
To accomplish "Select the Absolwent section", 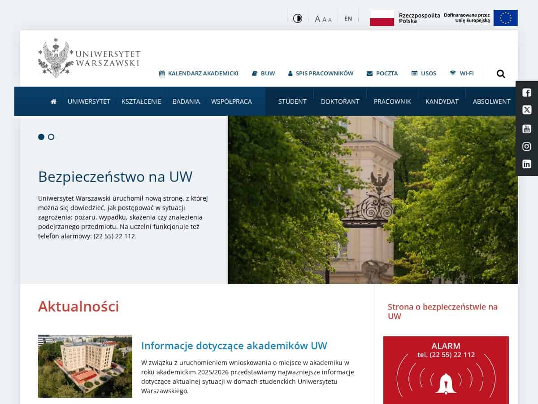I will click(x=492, y=101).
